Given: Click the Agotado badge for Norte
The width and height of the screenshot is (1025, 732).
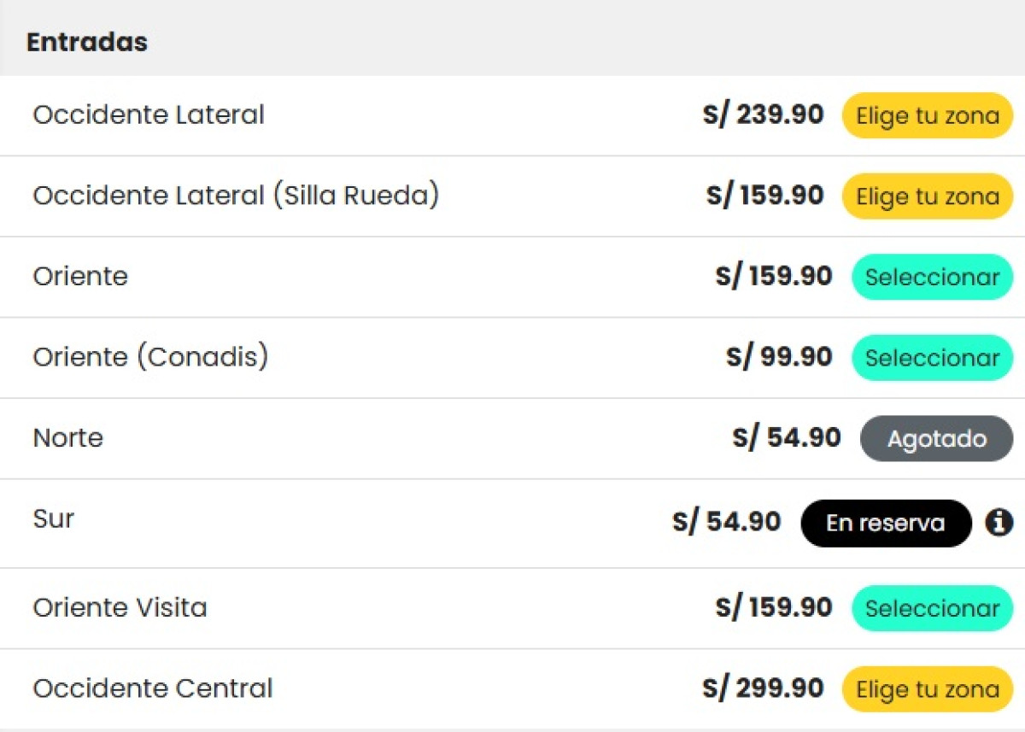Looking at the screenshot, I should [936, 438].
